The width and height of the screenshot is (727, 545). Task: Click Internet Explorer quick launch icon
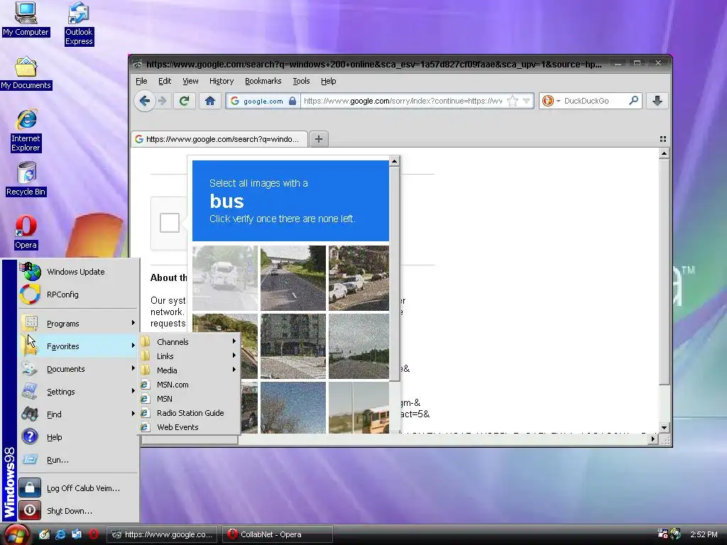[60, 534]
